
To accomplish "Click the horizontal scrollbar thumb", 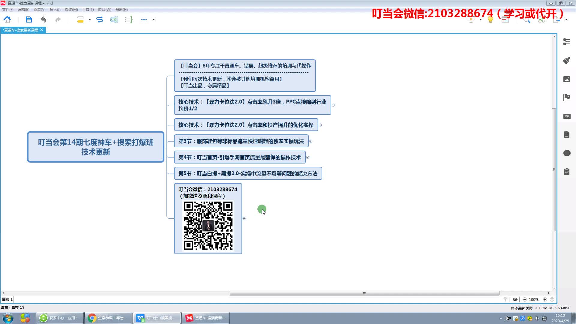I will [x=364, y=293].
